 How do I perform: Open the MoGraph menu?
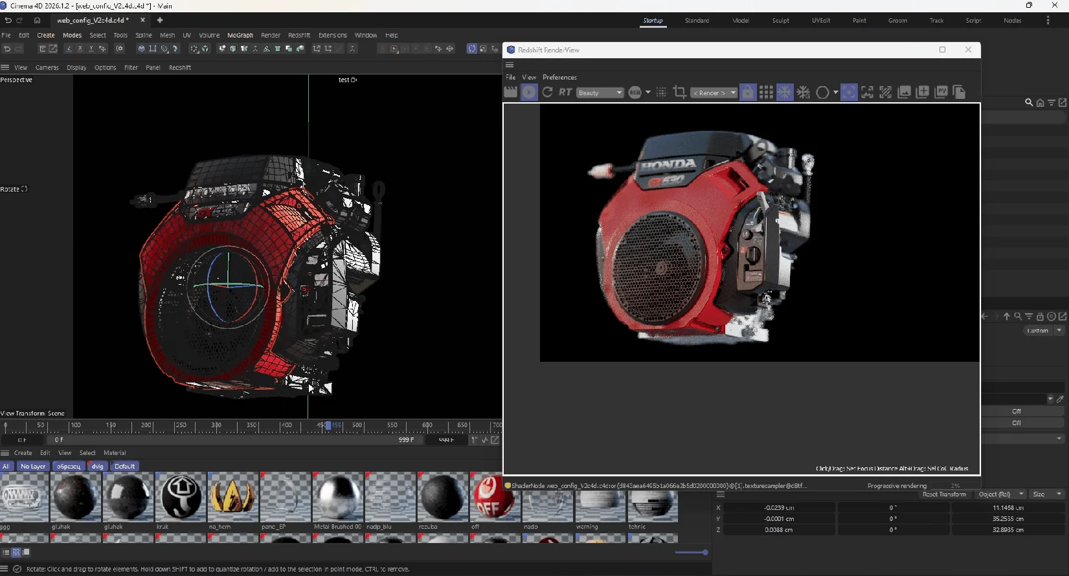240,36
